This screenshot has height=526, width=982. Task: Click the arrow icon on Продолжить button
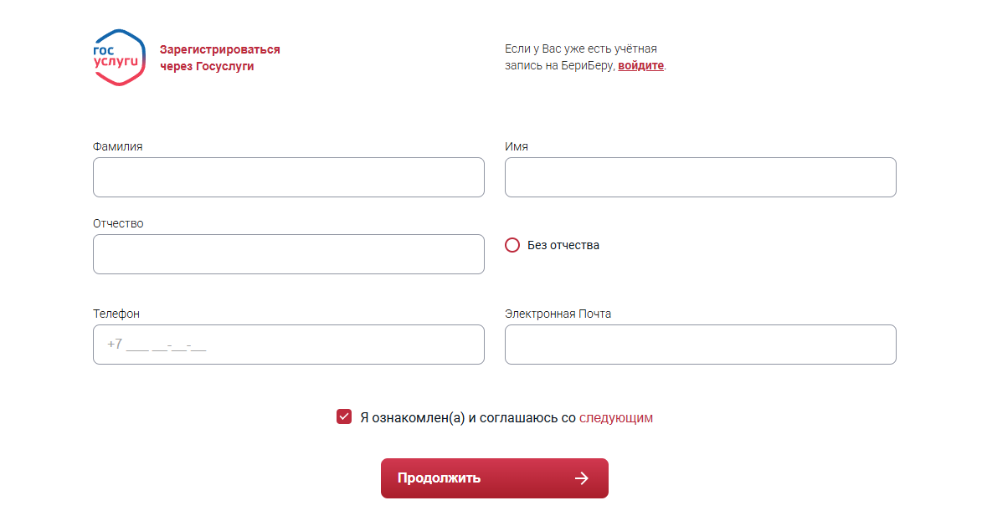tap(582, 478)
